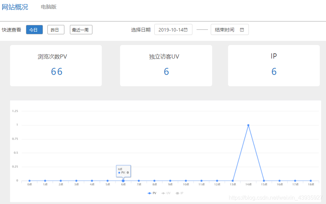Screen dimensions: 326x204
Task: Select the 昨日 quick view button
Action: (55, 30)
